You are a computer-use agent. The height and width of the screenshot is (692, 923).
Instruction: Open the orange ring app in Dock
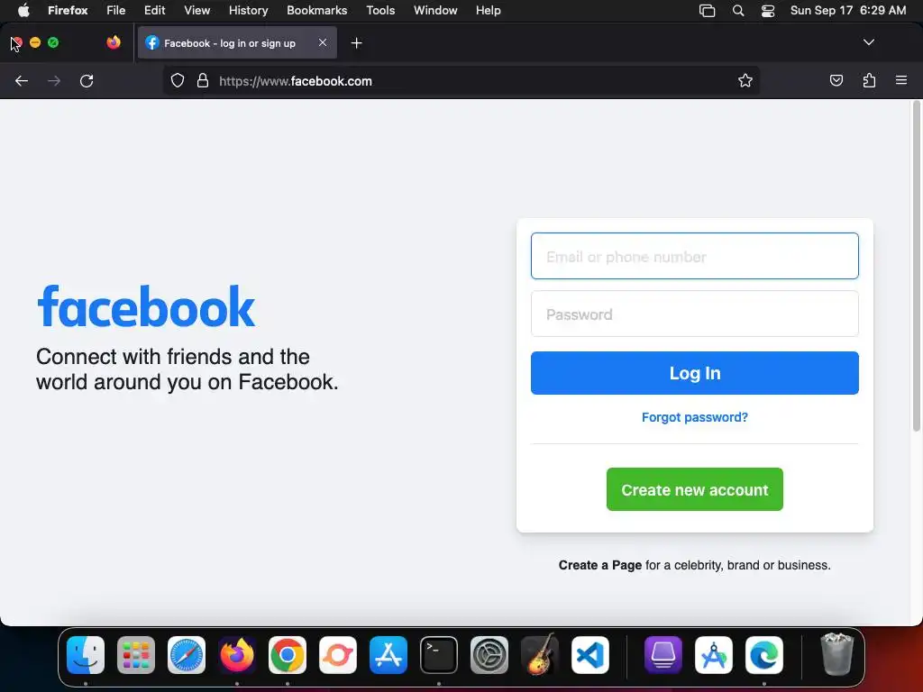338,655
